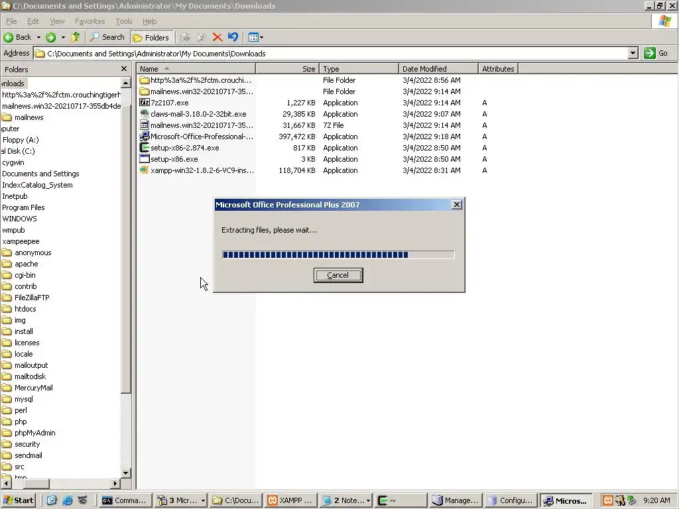The width and height of the screenshot is (679, 509).
Task: Select the http%3a%2f%2fctm.crouchi folder icon
Action: [x=144, y=80]
